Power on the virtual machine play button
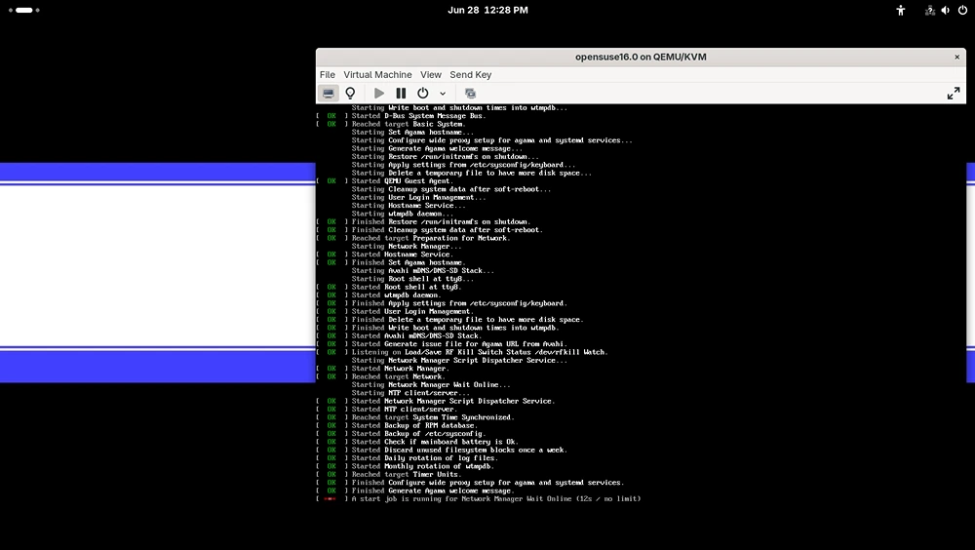The width and height of the screenshot is (975, 550). [x=378, y=94]
